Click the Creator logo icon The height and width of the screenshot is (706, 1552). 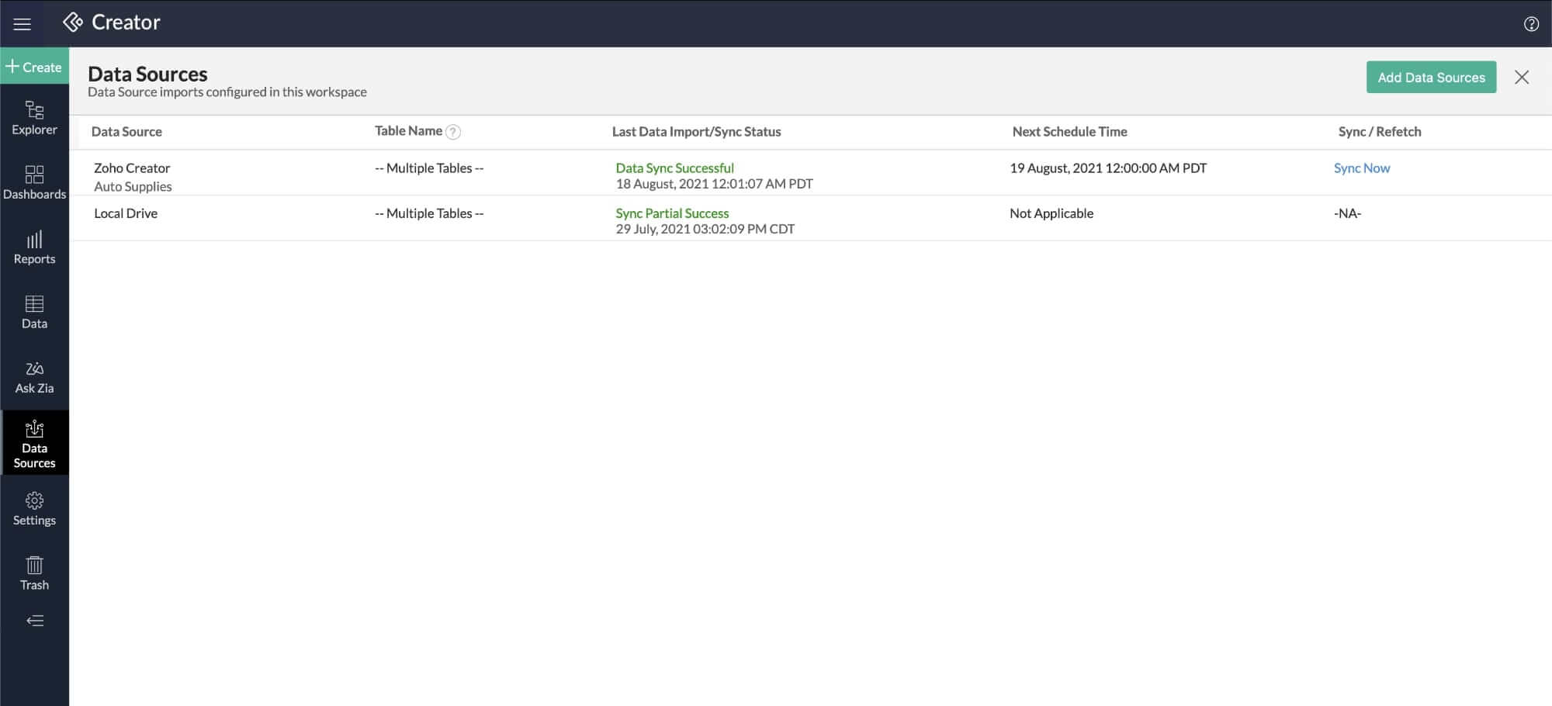(x=73, y=22)
